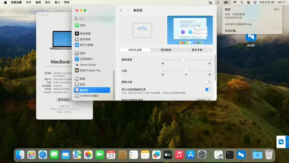
Task: Click the input source A icon in menu bar
Action: coord(218,2)
